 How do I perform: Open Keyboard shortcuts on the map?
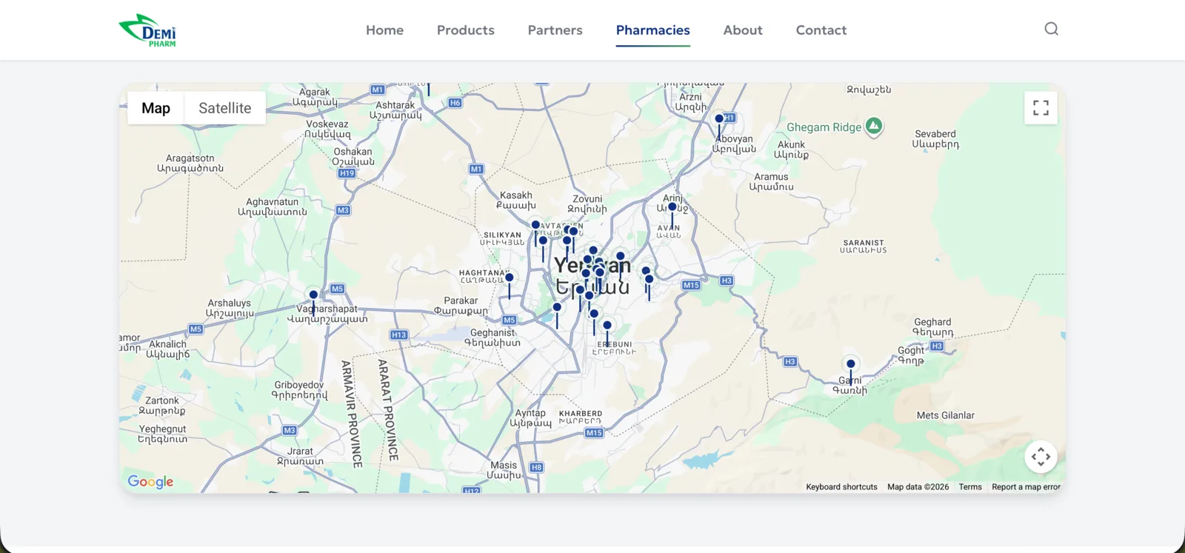pyautogui.click(x=841, y=487)
